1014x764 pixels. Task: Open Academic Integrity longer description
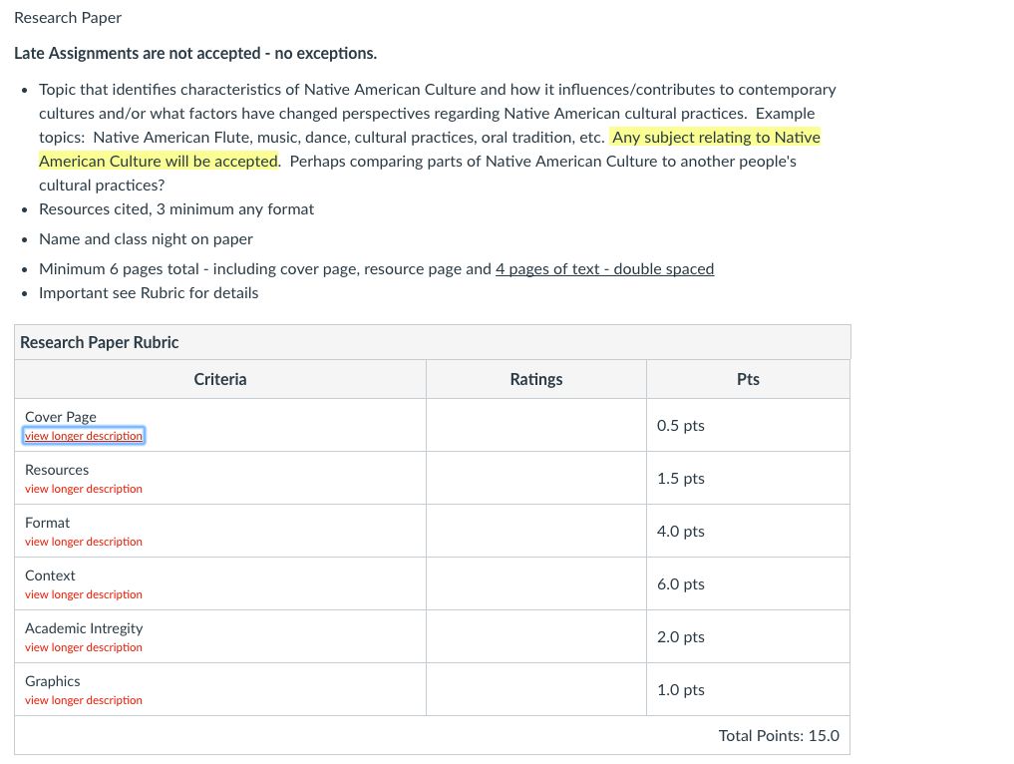pos(84,647)
